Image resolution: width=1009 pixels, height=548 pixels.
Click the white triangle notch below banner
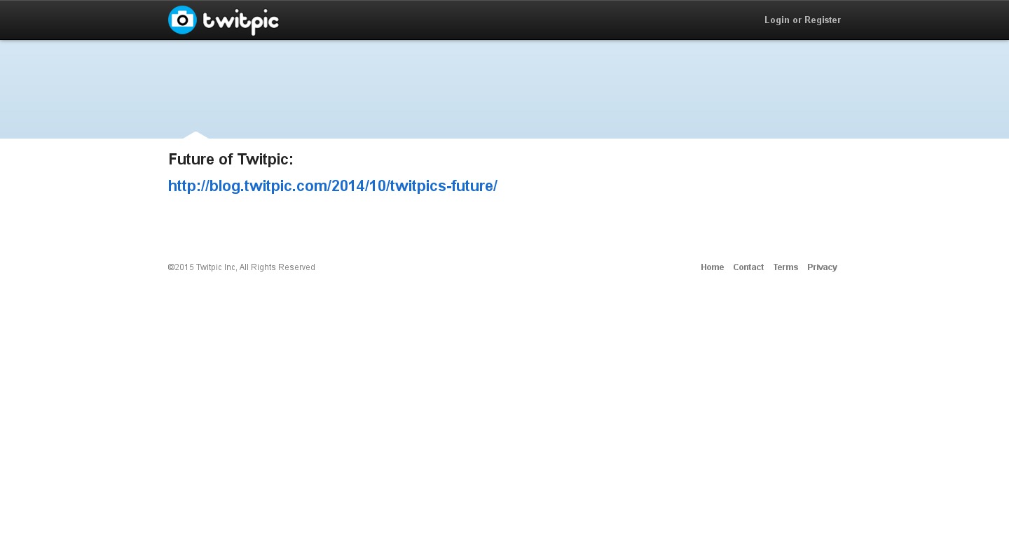pyautogui.click(x=195, y=135)
